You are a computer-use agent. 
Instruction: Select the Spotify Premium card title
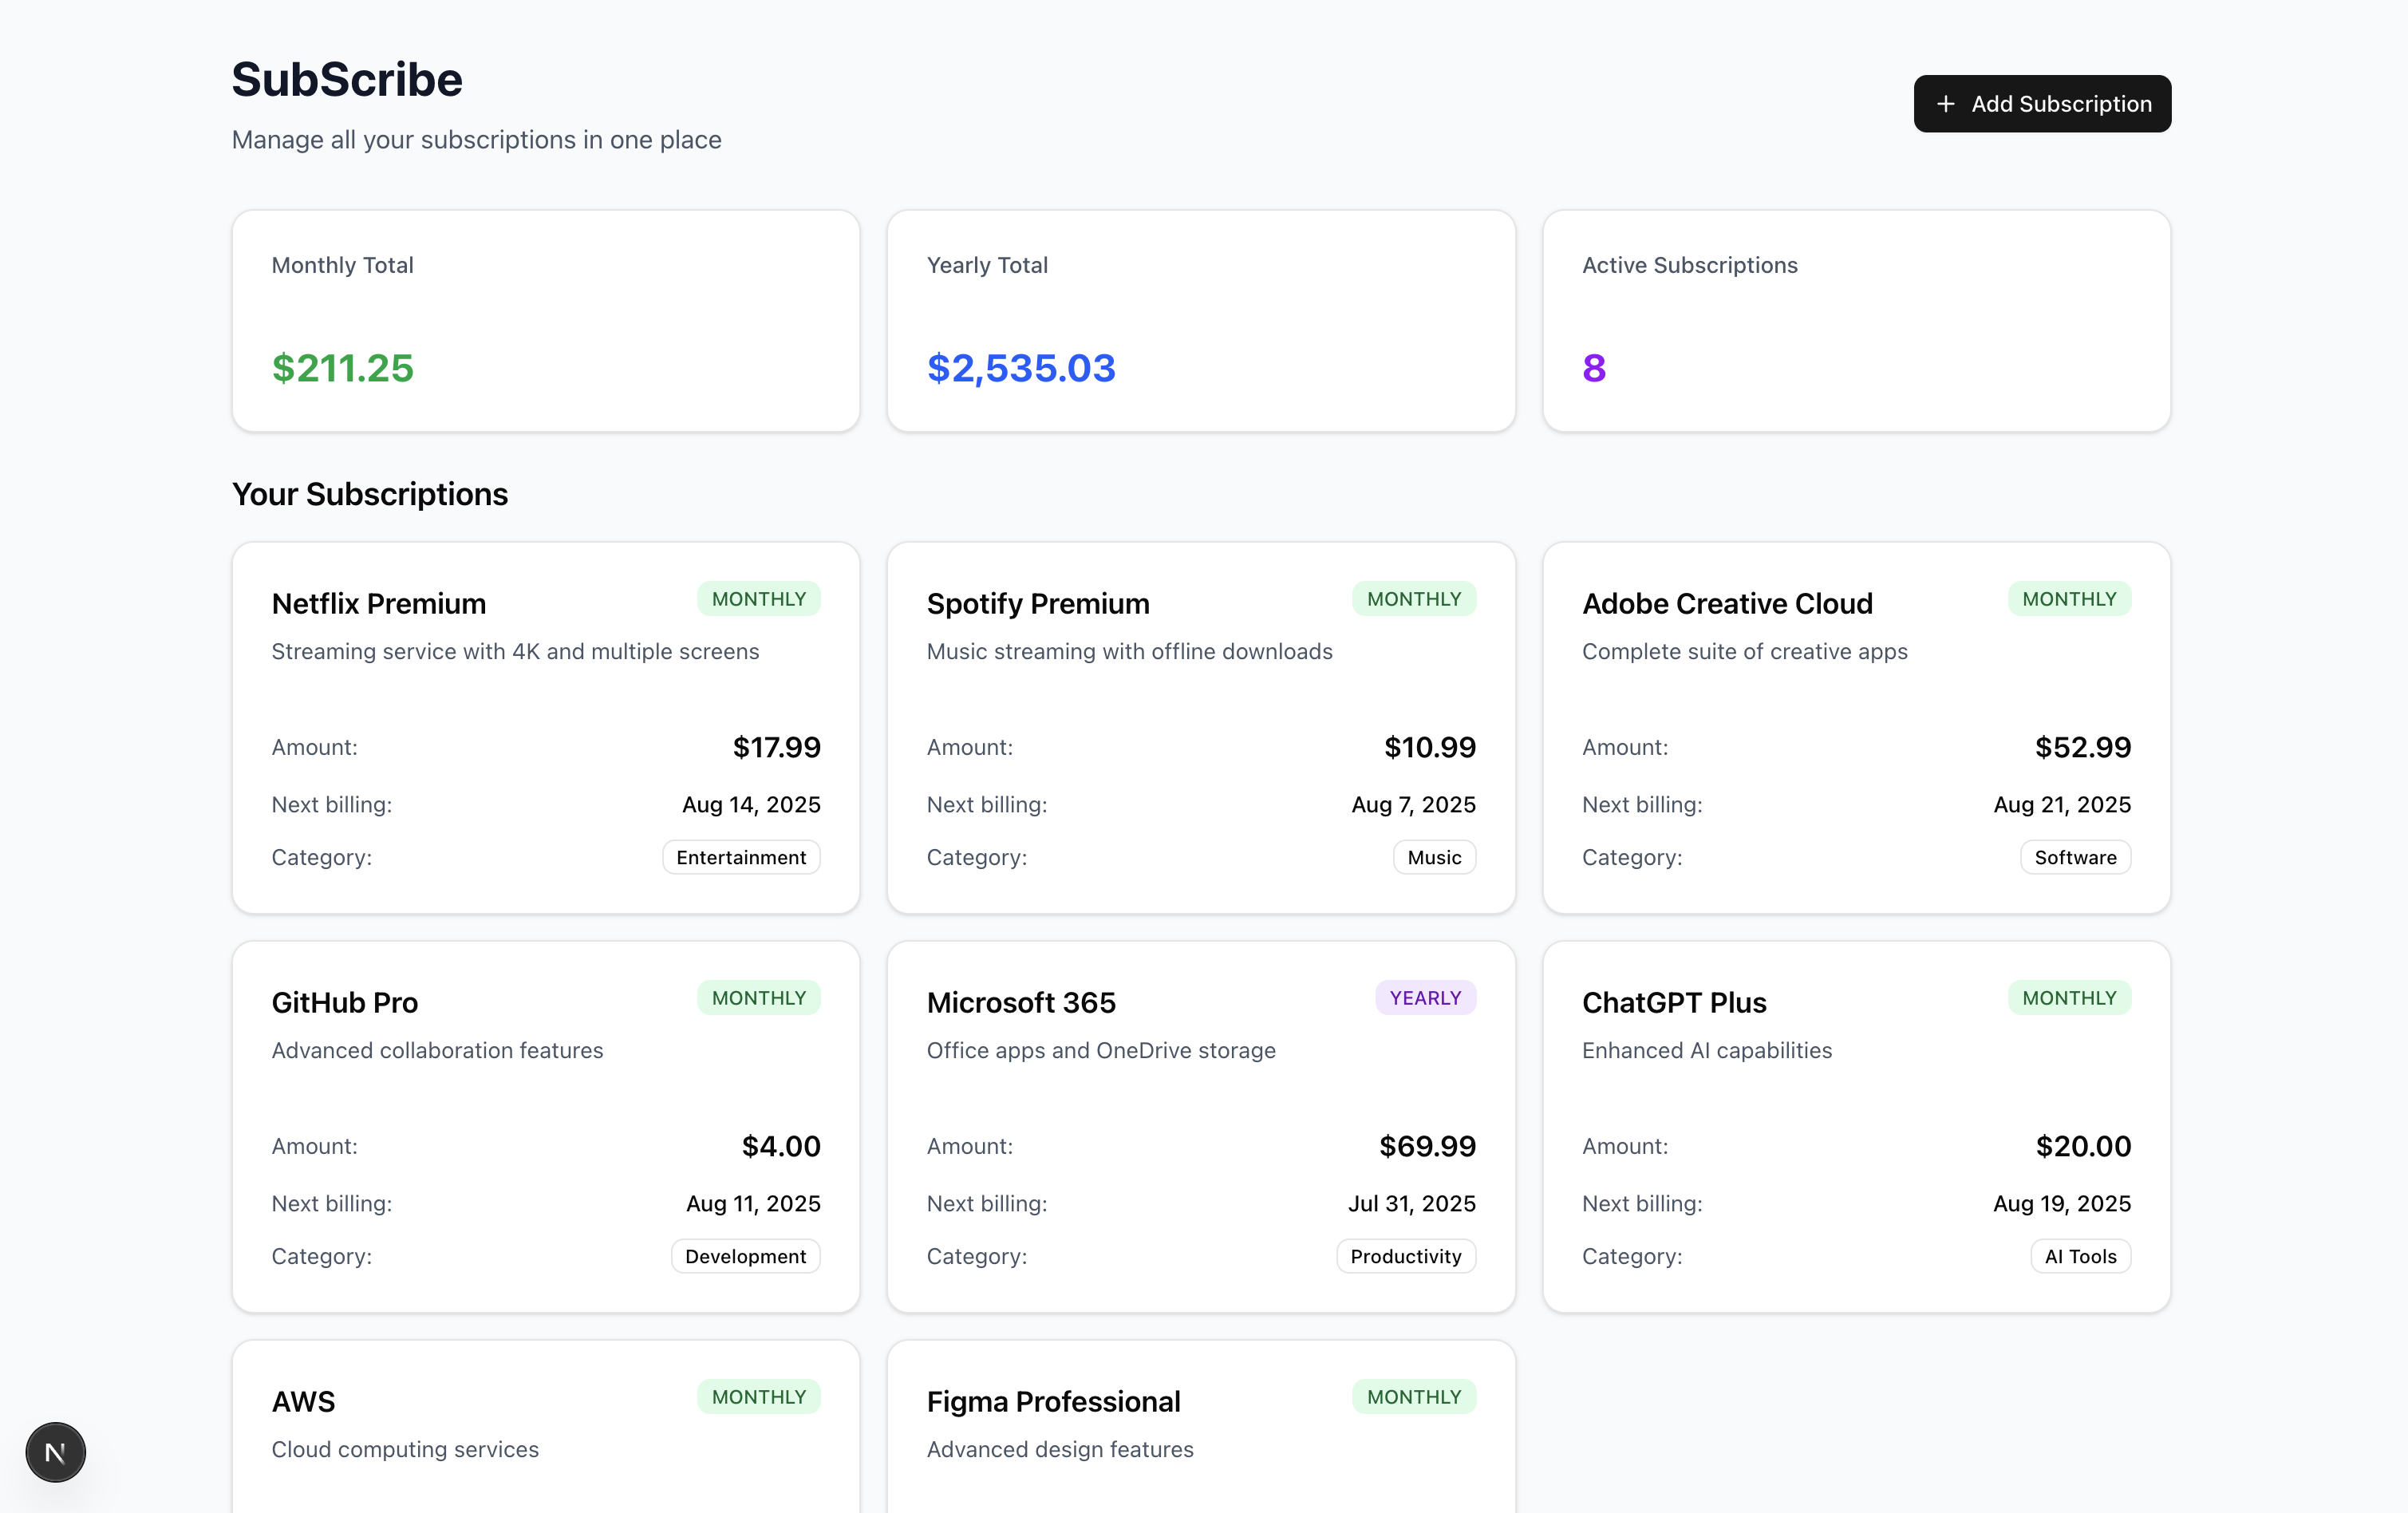1038,604
